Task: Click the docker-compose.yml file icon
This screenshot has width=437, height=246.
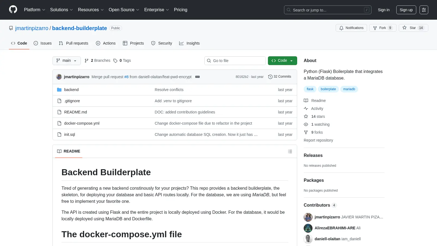Action: [59, 123]
